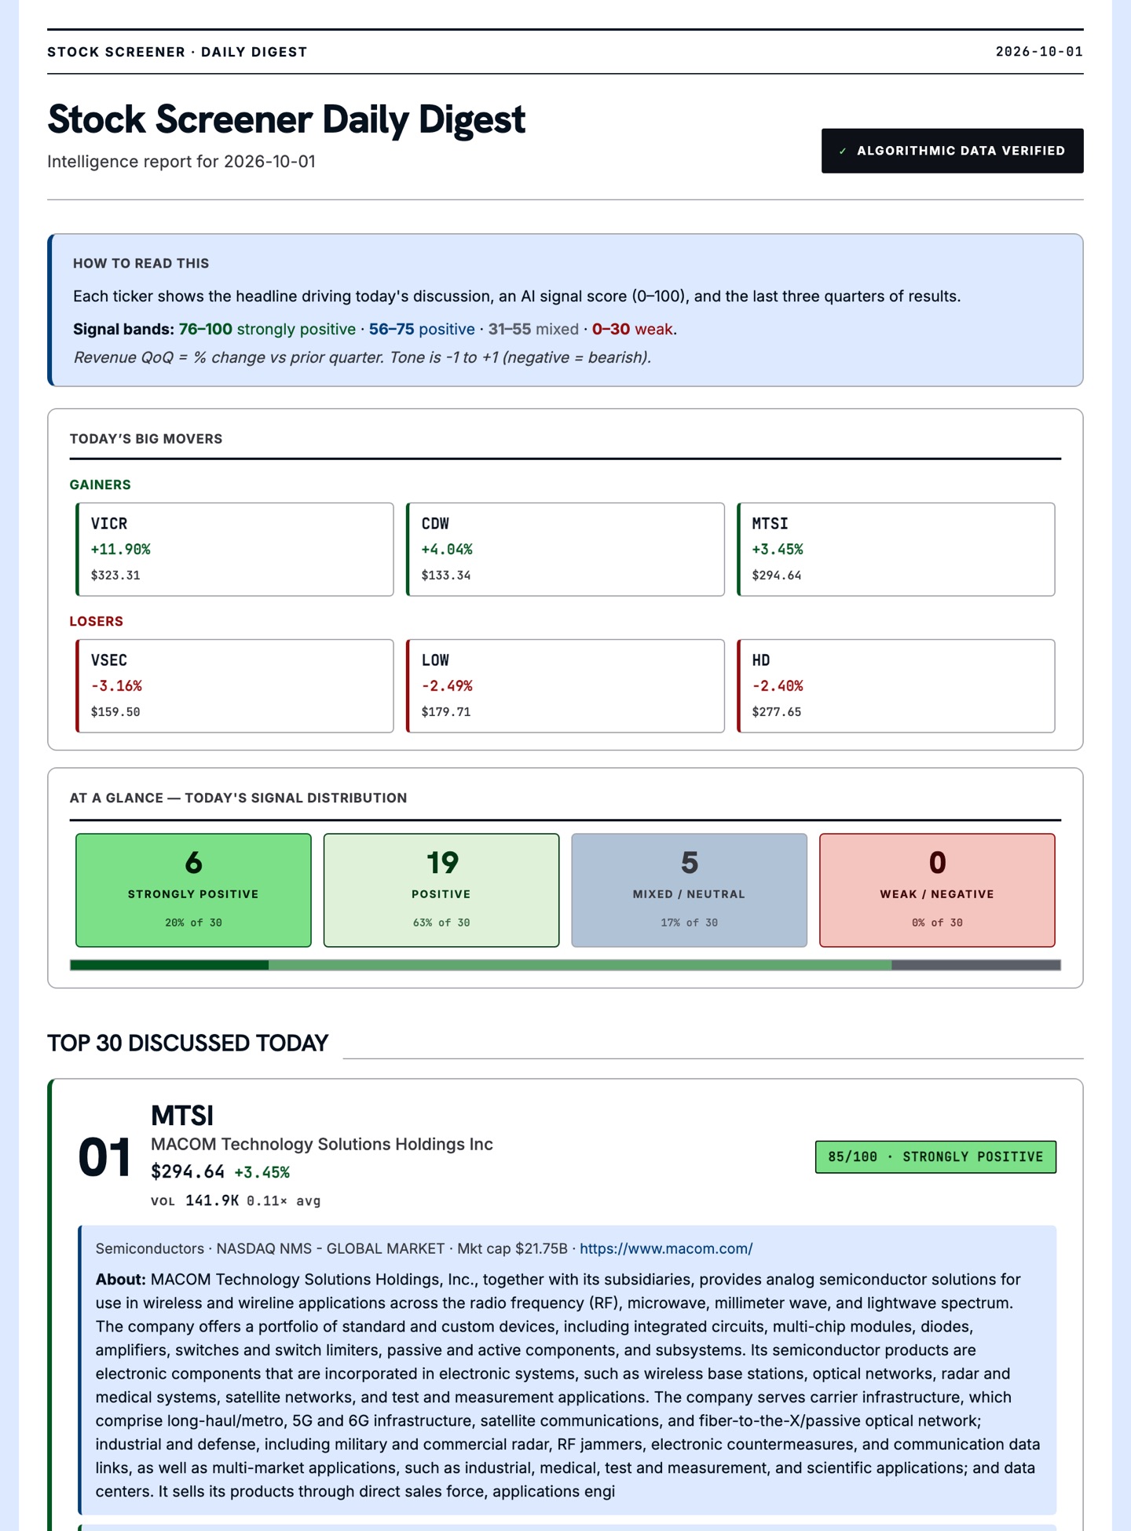Click the gray distribution bar segment
Image resolution: width=1131 pixels, height=1531 pixels.
tap(976, 965)
